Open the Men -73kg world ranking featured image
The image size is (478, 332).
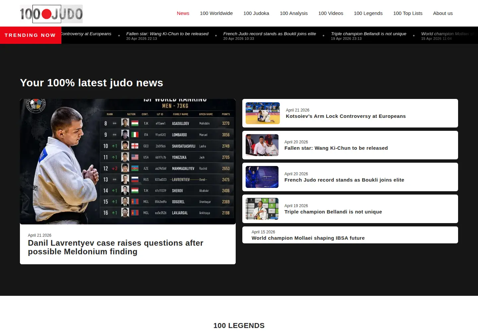tap(128, 162)
